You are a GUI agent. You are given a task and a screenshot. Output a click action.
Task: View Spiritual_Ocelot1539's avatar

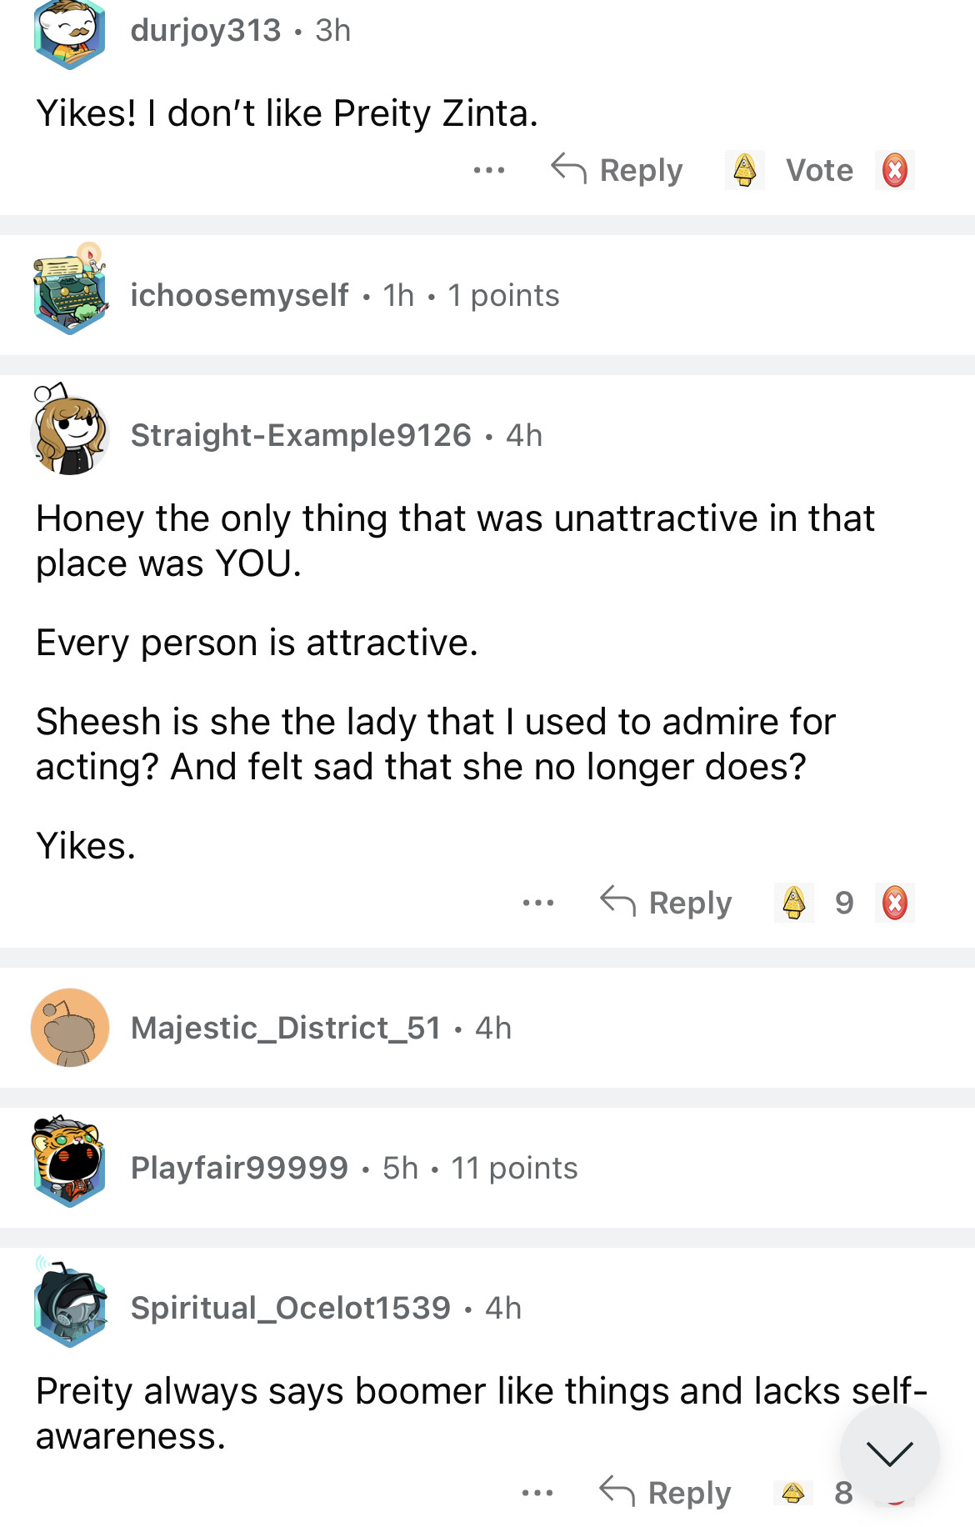pyautogui.click(x=70, y=1306)
